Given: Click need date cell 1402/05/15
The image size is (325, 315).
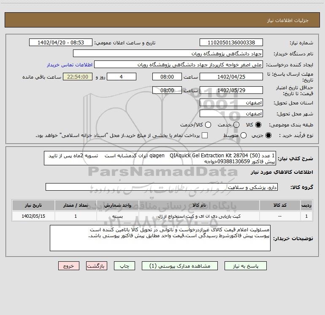Looking at the screenshot, I should tap(33, 216).
